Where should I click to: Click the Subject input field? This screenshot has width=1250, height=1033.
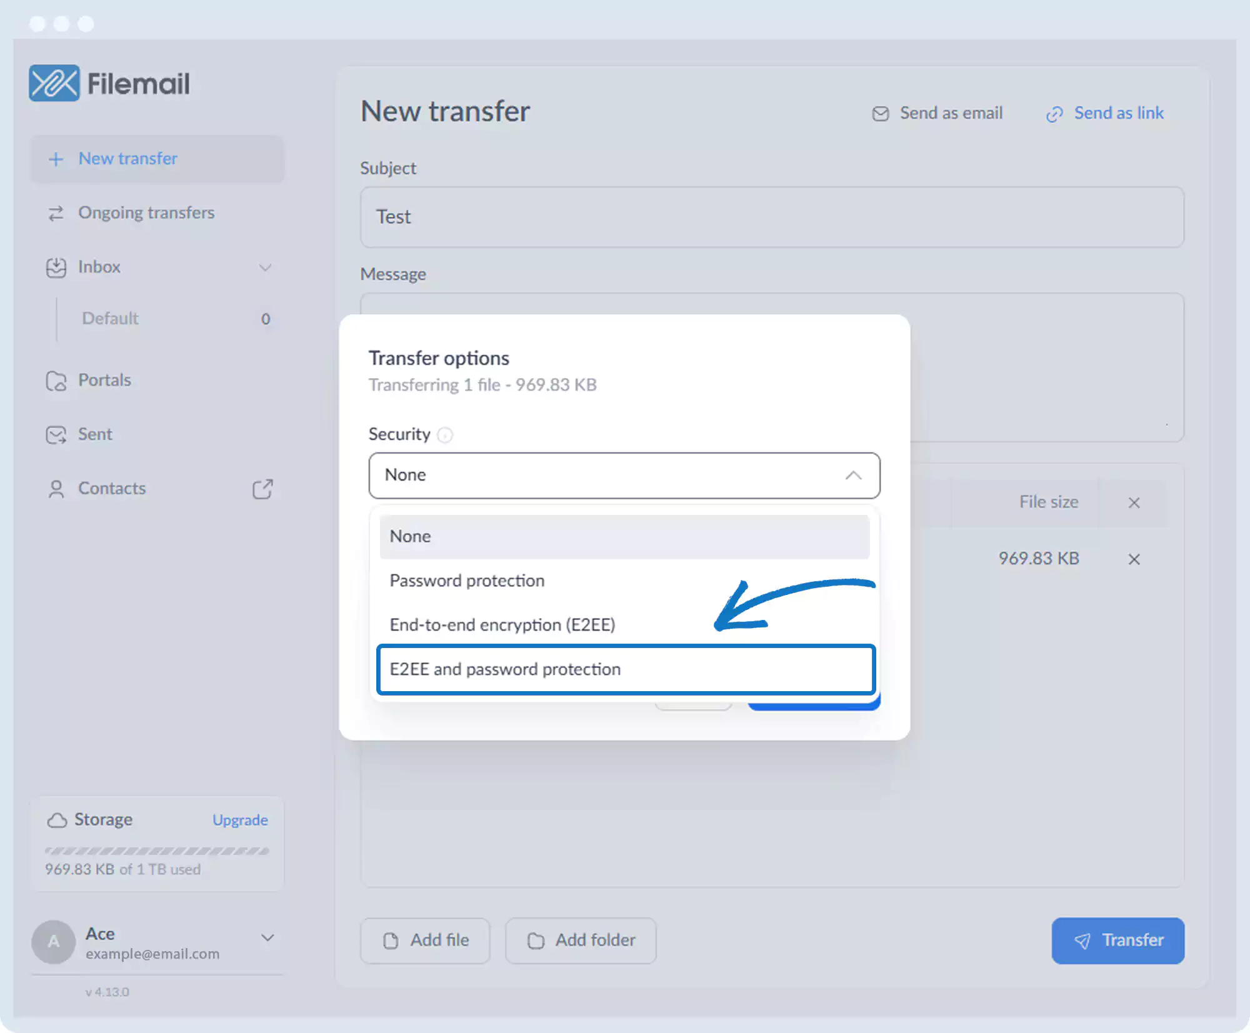tap(771, 217)
